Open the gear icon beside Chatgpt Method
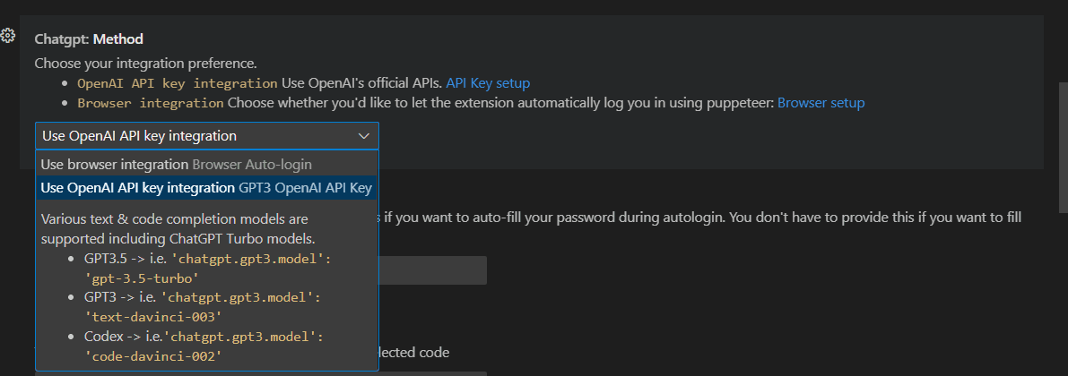This screenshot has height=376, width=1068. tap(7, 35)
